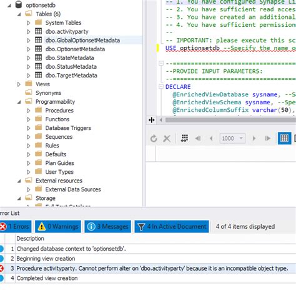The image size is (296, 290).
Task: Collapse the PROVIDE INPUT PARAMETERS comment block
Action: tap(160, 63)
